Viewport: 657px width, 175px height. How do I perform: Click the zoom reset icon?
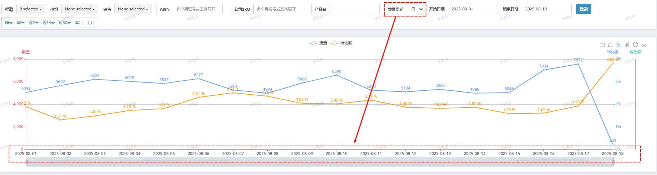click(610, 44)
